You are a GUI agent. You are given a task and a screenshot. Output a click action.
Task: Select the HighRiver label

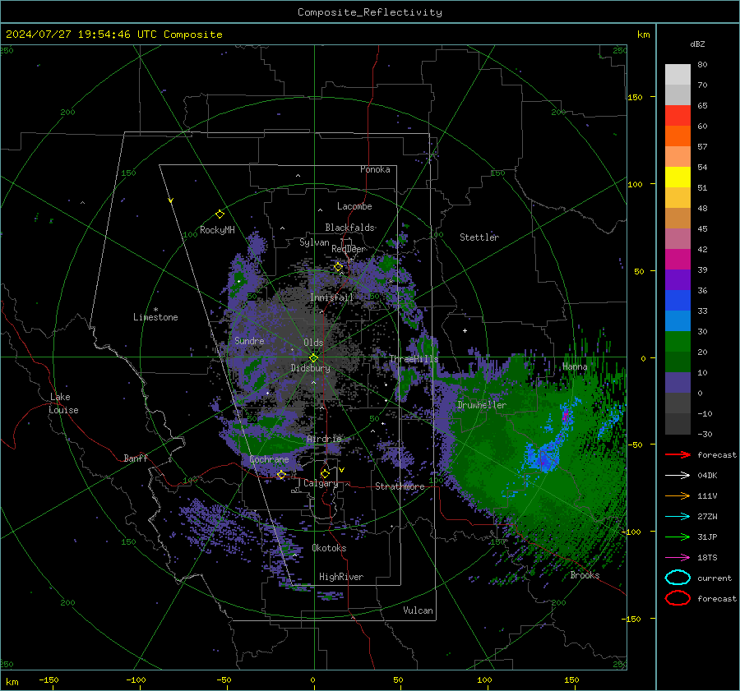341,577
